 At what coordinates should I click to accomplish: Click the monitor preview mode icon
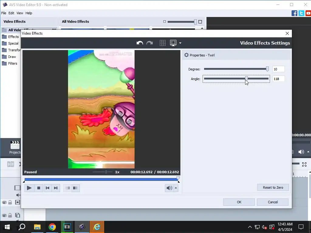[x=173, y=43]
